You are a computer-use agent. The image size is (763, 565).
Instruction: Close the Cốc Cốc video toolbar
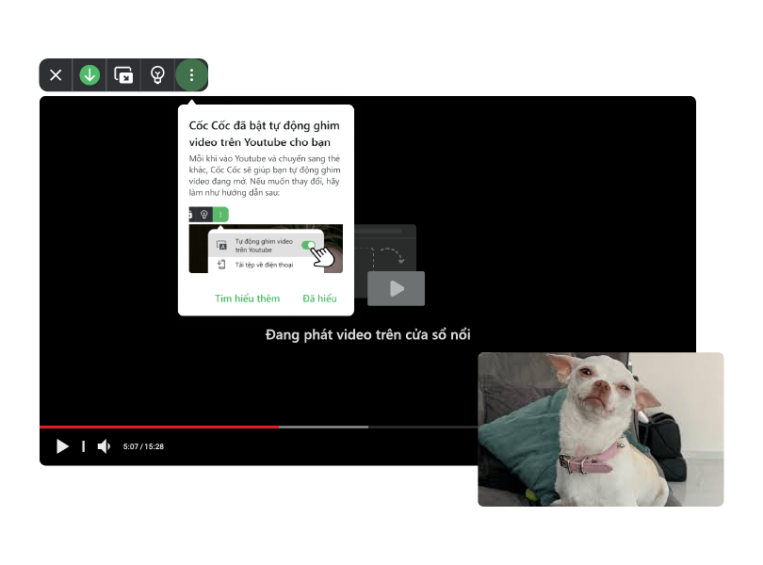56,75
